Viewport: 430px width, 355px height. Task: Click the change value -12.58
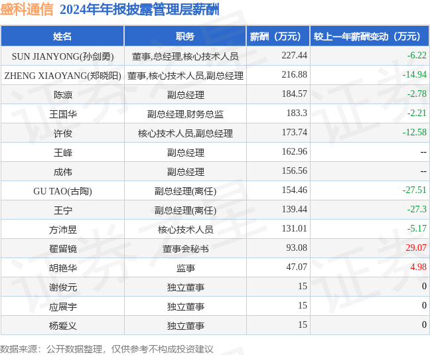tap(414, 132)
